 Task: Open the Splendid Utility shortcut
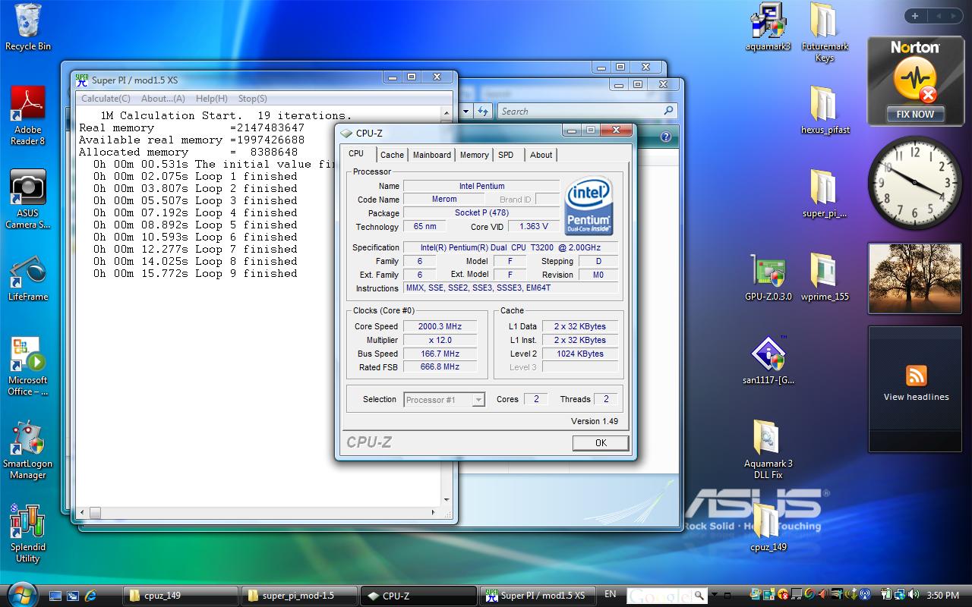coord(27,533)
